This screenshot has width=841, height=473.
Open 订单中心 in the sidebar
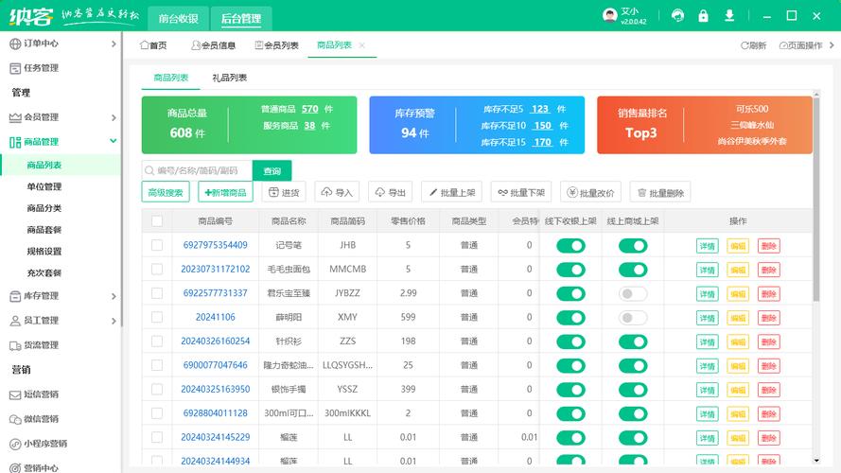point(61,44)
